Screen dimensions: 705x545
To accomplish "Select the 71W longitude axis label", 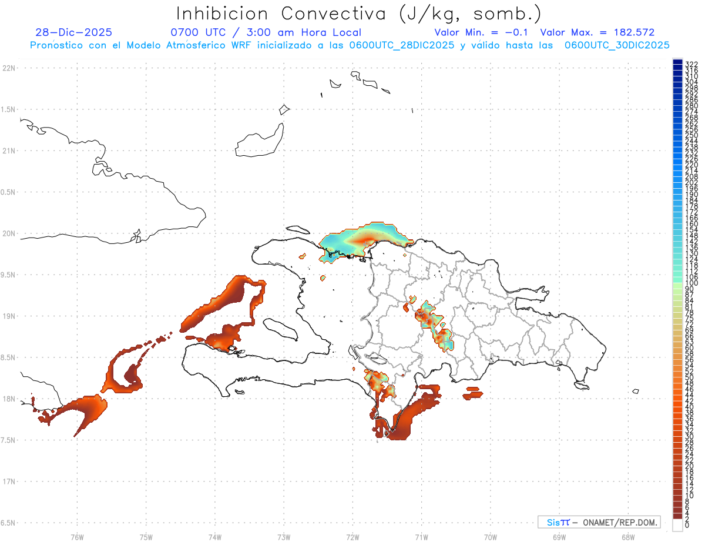I will click(421, 537).
